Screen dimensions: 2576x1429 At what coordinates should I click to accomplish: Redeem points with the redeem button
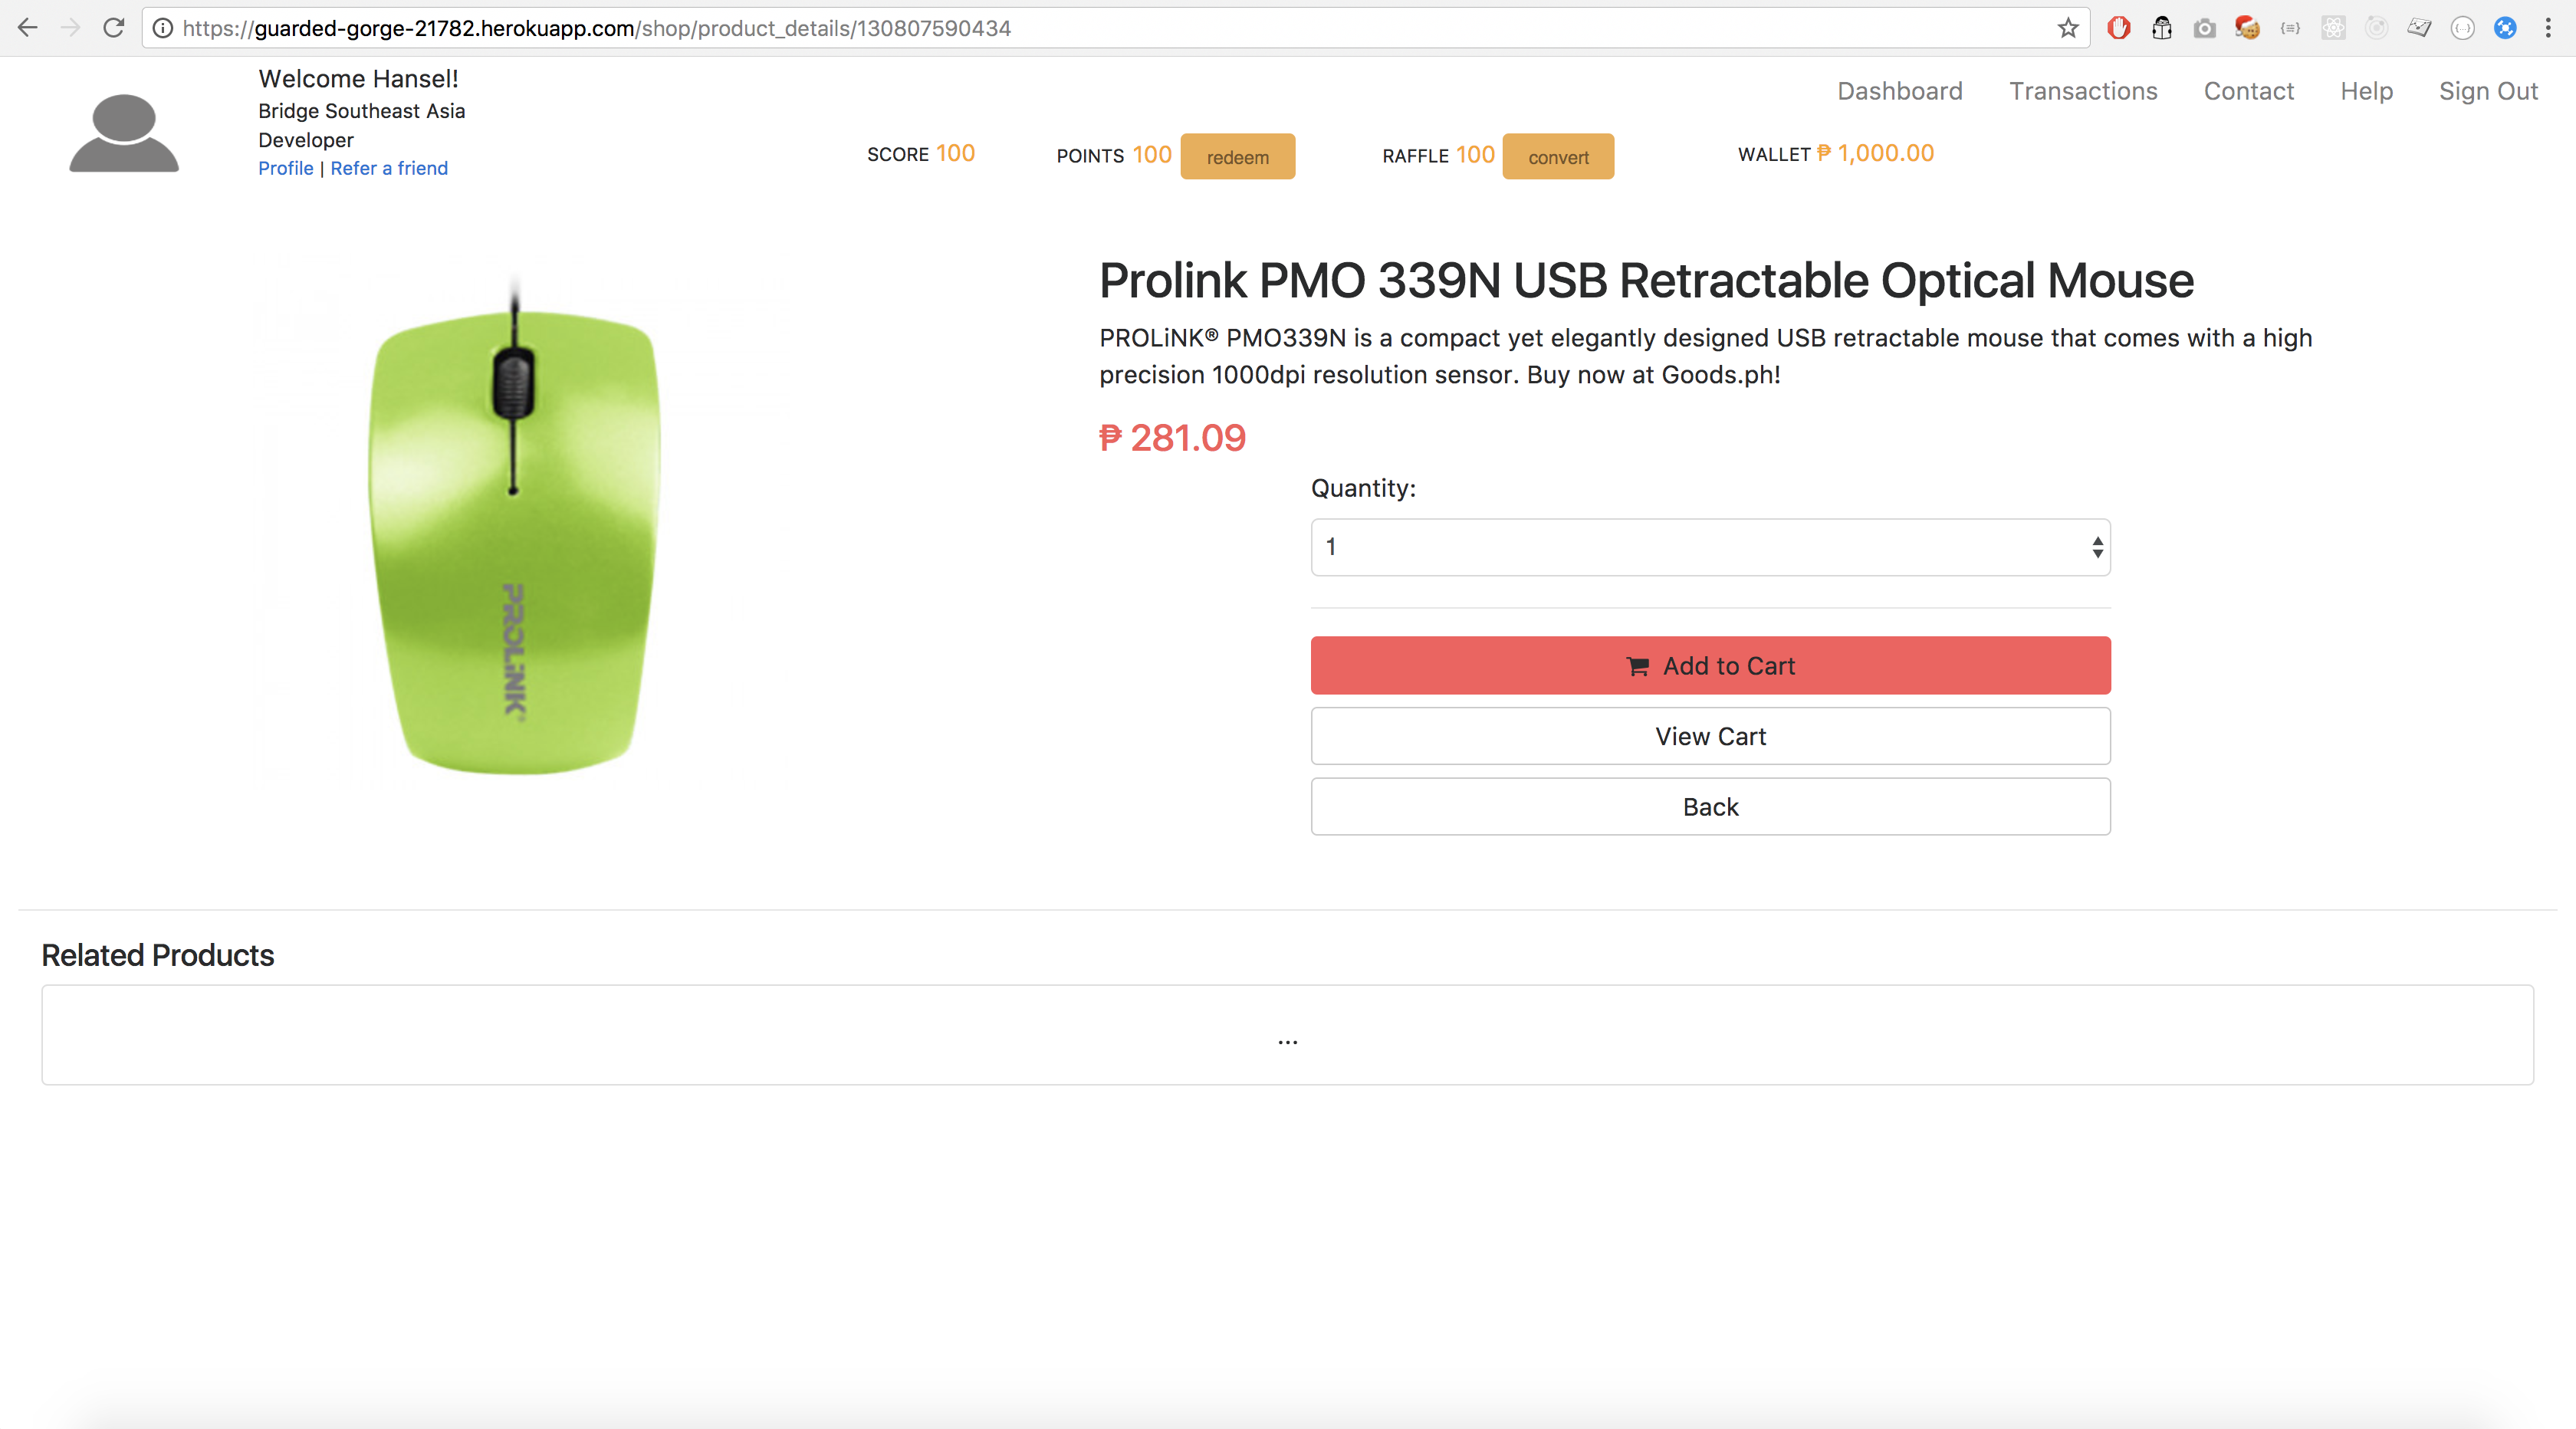coord(1237,157)
